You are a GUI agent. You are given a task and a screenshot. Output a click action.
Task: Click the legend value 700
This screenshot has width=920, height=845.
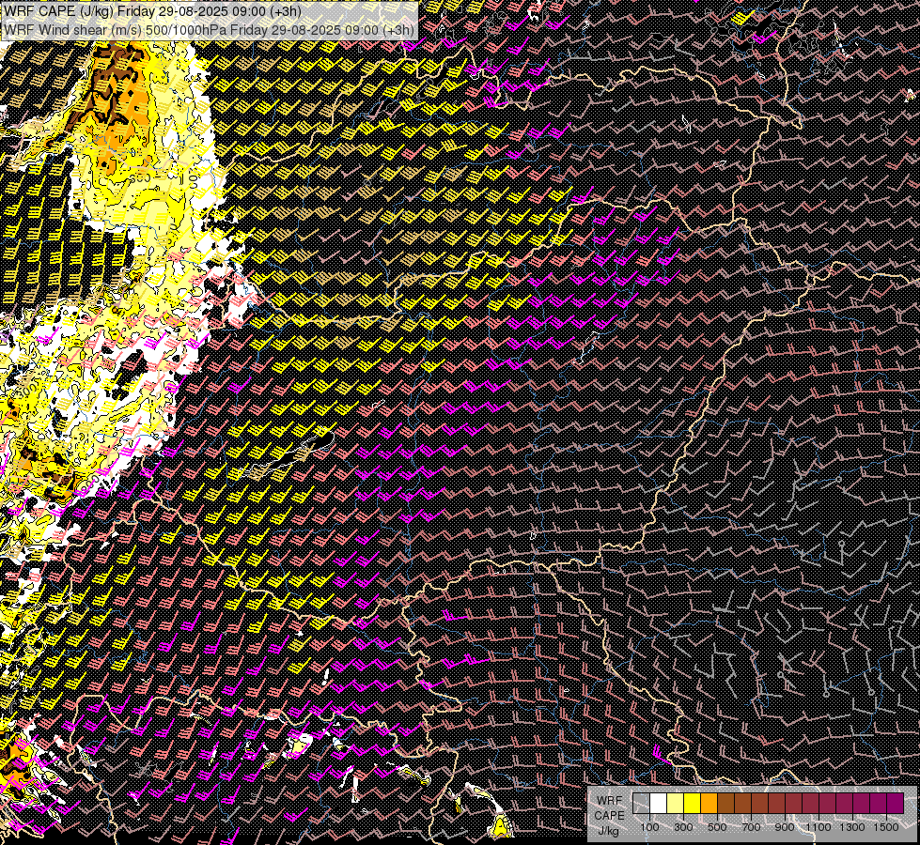coord(751,827)
